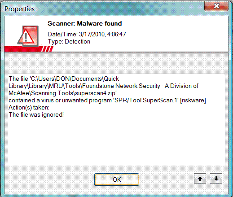Click the 'Type: Detection' label
Screen dimensions: 233x197
click(x=69, y=41)
